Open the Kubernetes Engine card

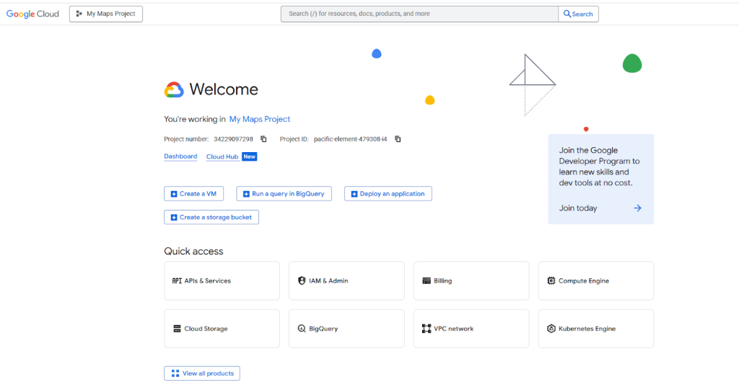click(596, 329)
